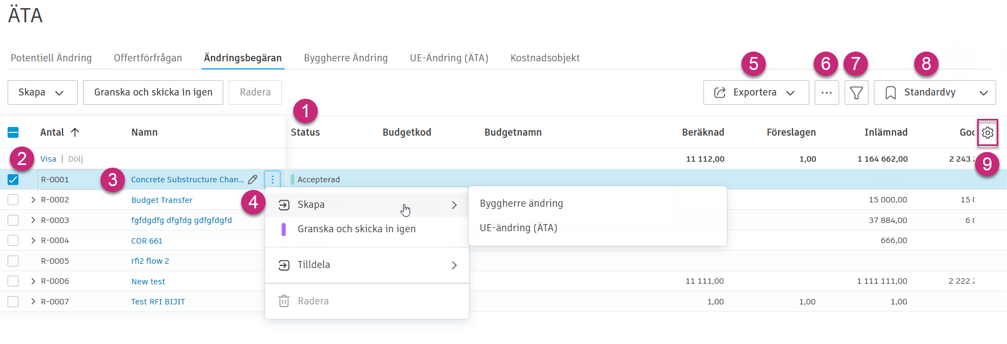The image size is (1007, 344).
Task: Open the Concrete Substructure Chan... link
Action: [187, 180]
